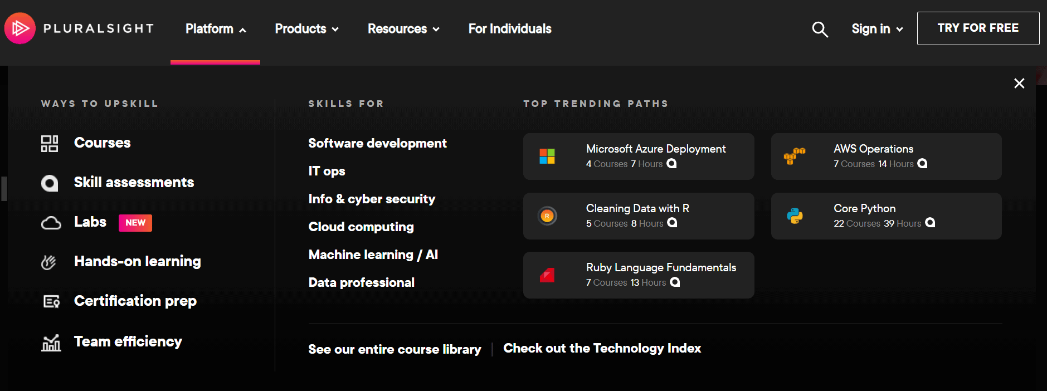Expand the Products menu

[x=306, y=29]
